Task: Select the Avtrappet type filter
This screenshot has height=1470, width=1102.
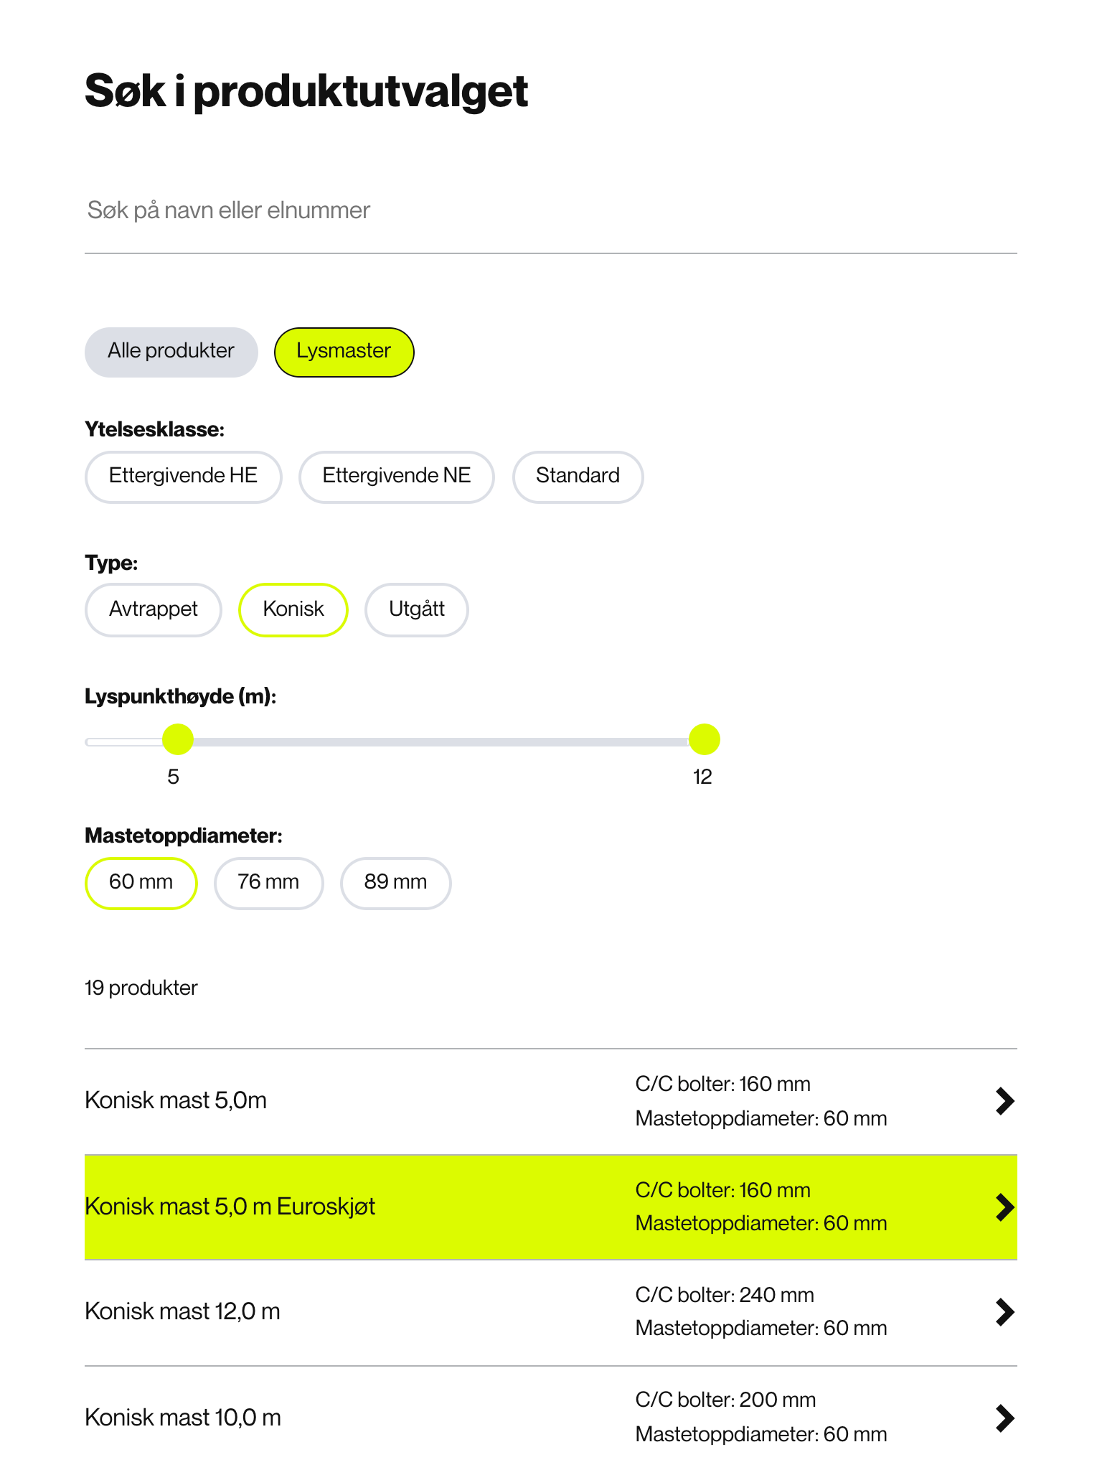Action: (153, 609)
